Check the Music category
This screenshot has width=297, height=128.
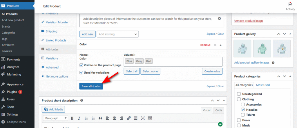(x=239, y=125)
